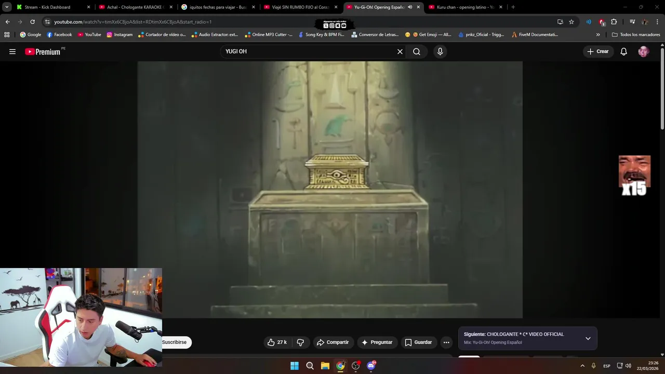
Task: Open the Facebook bookmark
Action: (59, 35)
